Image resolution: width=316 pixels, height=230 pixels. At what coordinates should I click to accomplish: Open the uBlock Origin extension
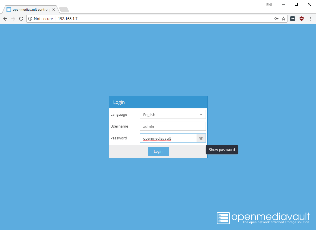(x=302, y=19)
